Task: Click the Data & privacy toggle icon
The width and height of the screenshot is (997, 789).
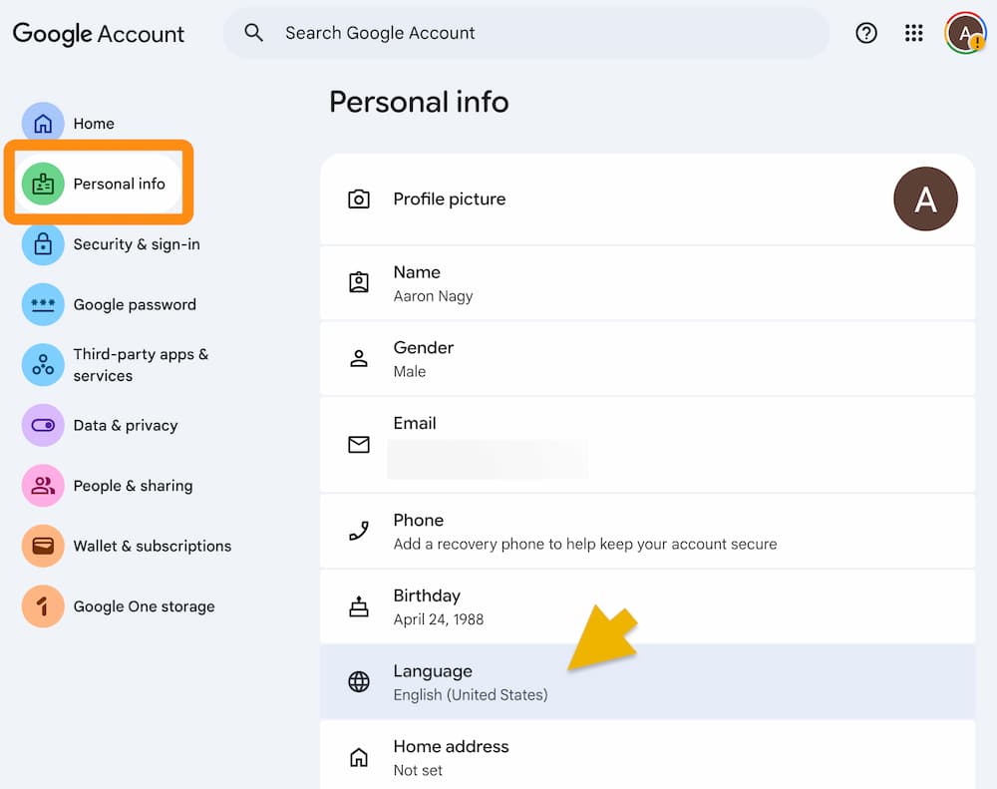Action: pos(43,425)
